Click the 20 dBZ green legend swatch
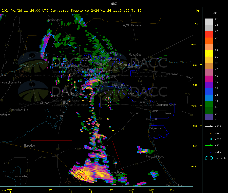Image resolution: width=228 pixels, height=193 pixels. (209, 104)
